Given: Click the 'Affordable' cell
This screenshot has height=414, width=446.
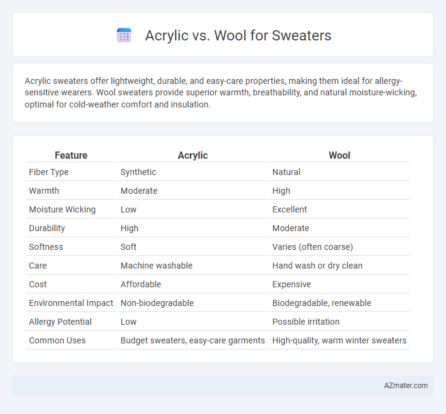Looking at the screenshot, I should (x=141, y=284).
